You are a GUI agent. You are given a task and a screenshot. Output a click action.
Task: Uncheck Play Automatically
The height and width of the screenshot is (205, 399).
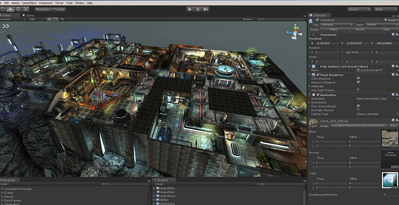point(358,106)
